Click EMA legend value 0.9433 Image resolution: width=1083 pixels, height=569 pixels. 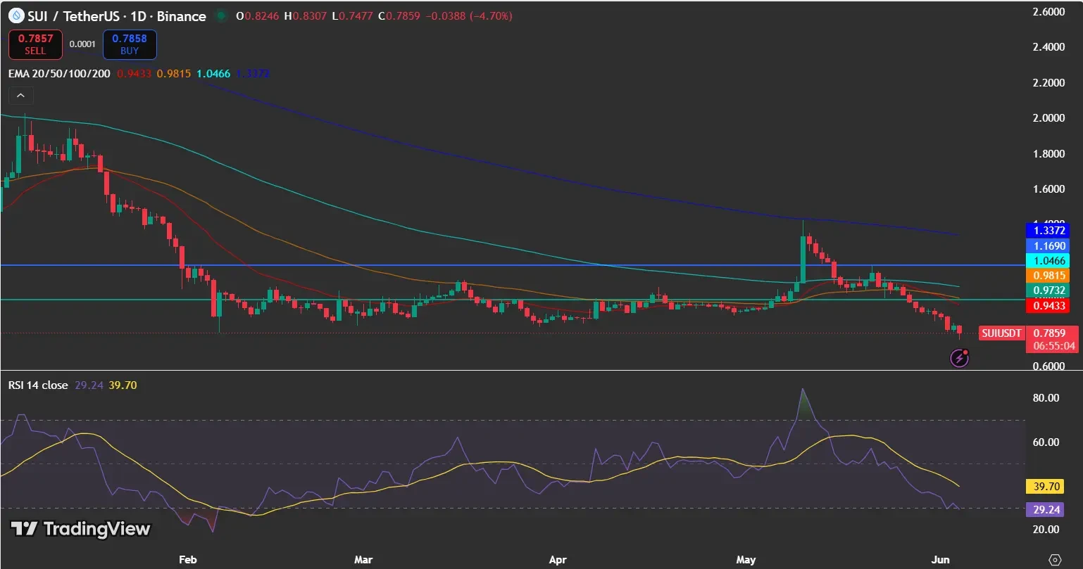click(x=134, y=73)
